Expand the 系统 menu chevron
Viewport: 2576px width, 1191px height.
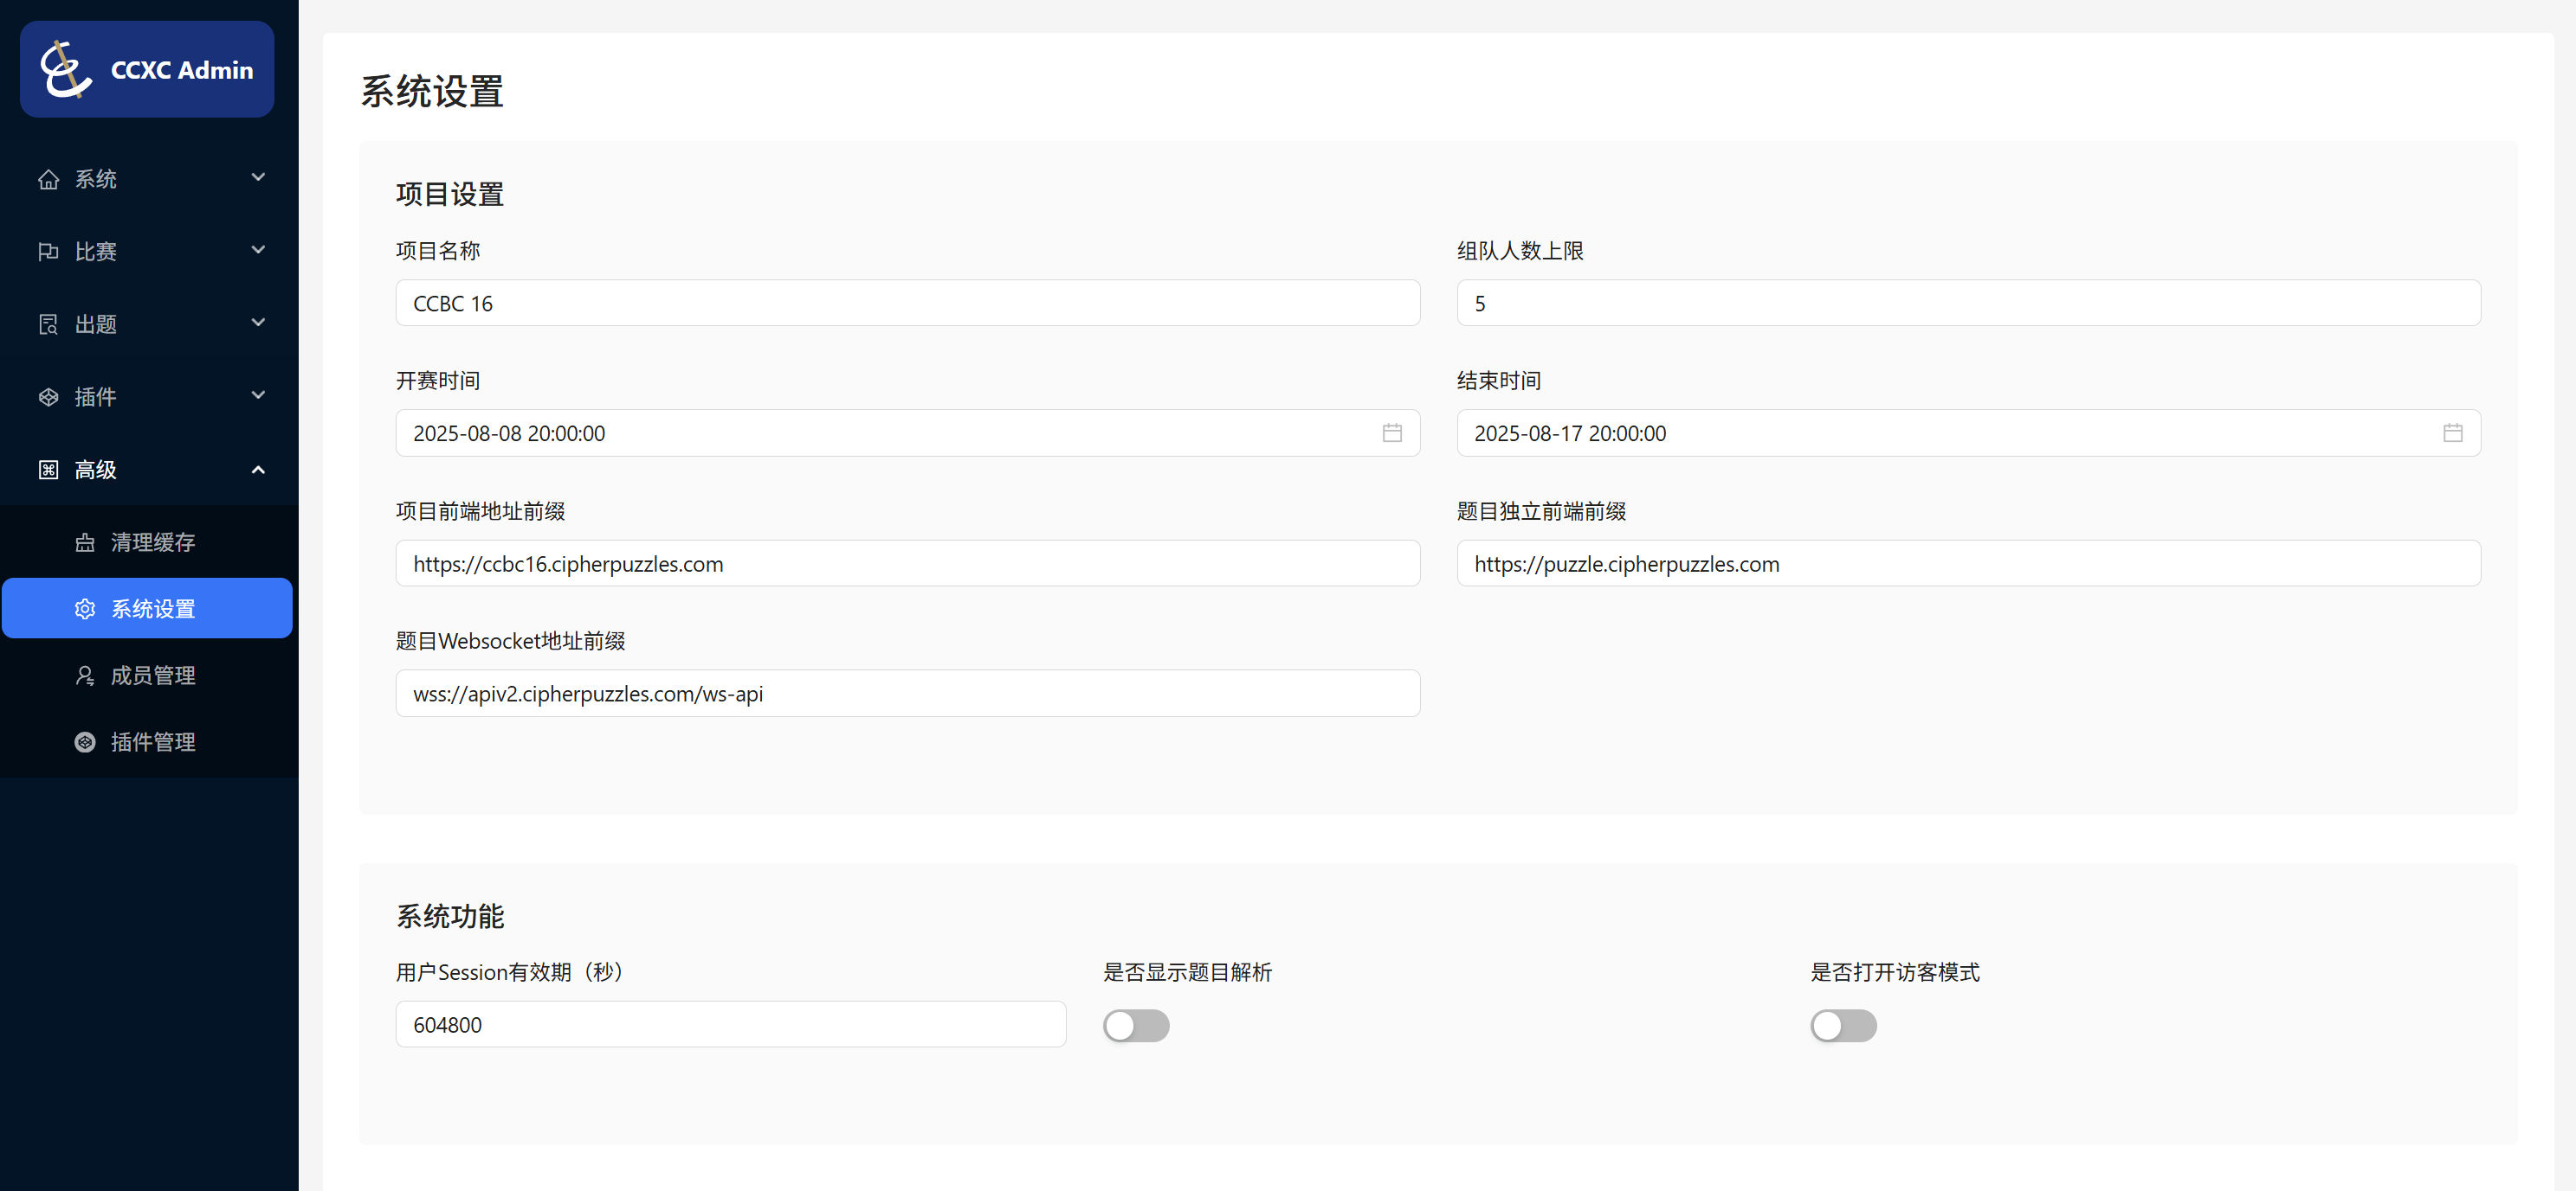point(258,178)
